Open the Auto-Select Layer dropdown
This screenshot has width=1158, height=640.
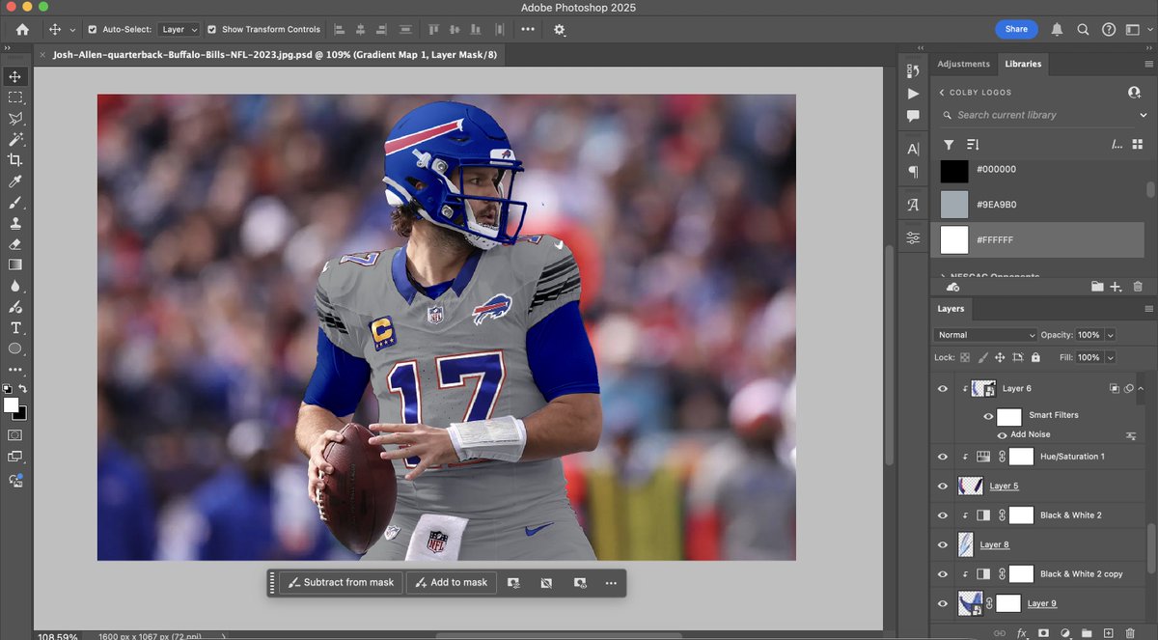pyautogui.click(x=179, y=30)
